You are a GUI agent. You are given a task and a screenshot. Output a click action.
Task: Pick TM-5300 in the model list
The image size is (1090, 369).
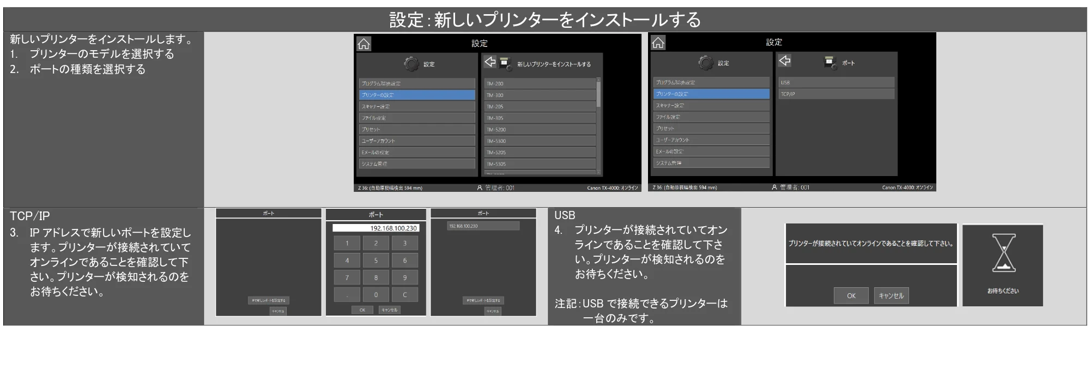pos(540,141)
